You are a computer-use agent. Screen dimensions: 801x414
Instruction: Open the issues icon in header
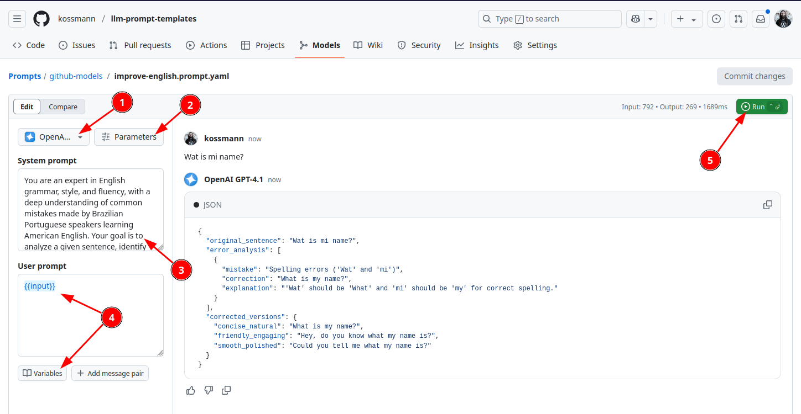pos(716,19)
